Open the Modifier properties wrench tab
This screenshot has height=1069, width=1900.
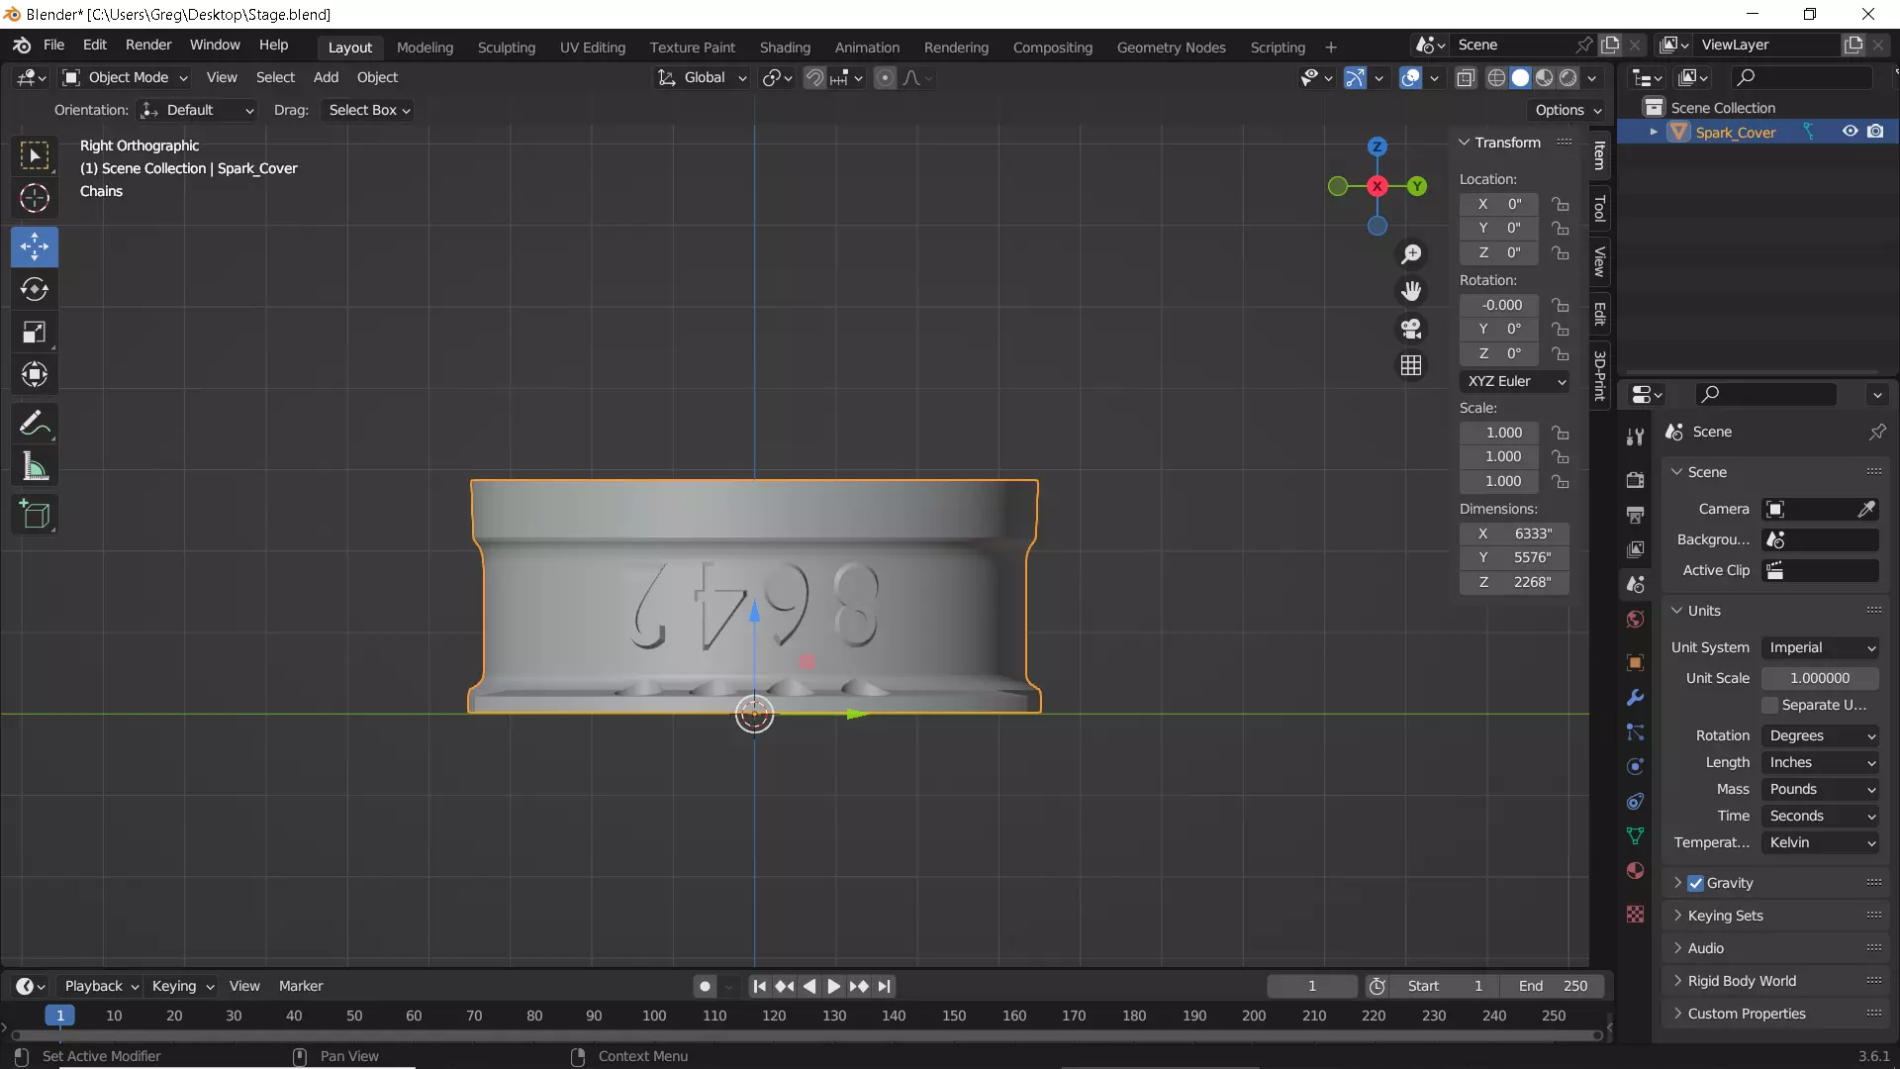click(x=1635, y=698)
